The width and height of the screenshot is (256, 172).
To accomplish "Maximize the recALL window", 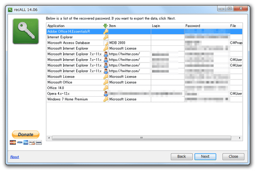I will (230, 9).
